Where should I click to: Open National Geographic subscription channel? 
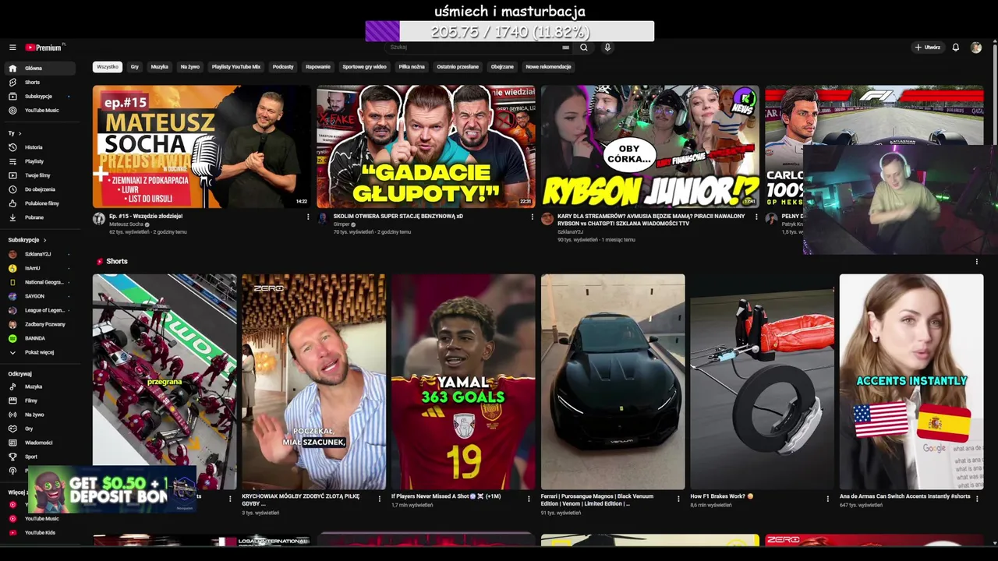point(41,282)
